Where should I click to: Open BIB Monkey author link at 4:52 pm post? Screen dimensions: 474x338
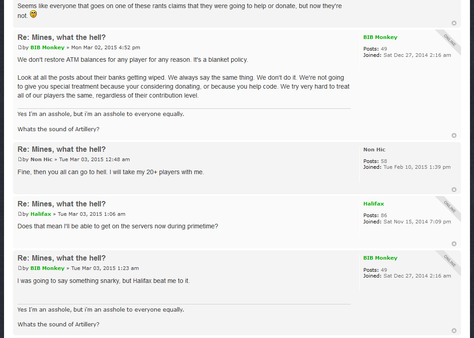pyautogui.click(x=47, y=47)
